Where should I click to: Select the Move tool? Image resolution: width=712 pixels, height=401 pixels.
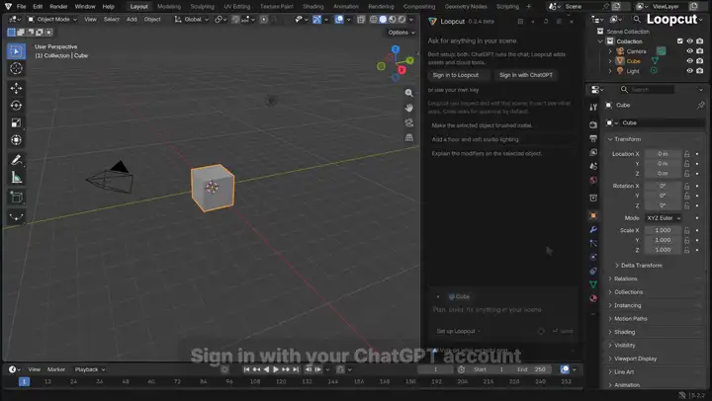click(x=17, y=88)
